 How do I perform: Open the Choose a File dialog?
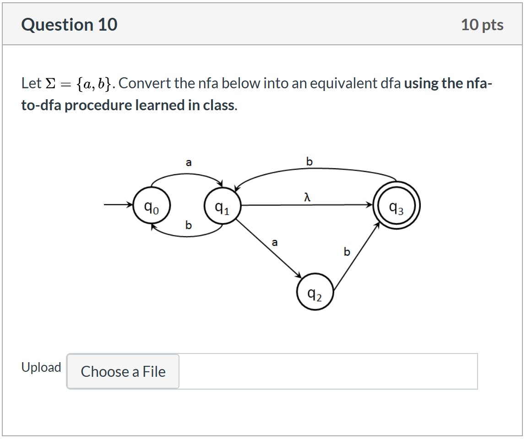click(122, 372)
